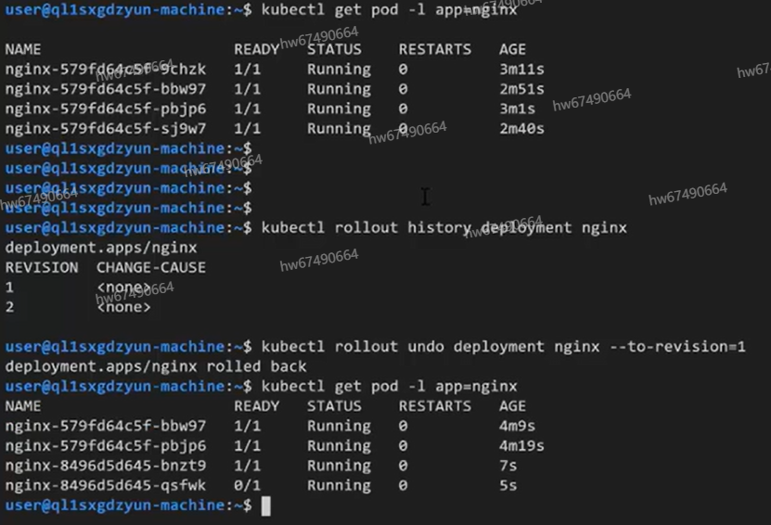Viewport: 771px width, 525px height.
Task: Click the 4m19s age value
Action: [x=522, y=446]
